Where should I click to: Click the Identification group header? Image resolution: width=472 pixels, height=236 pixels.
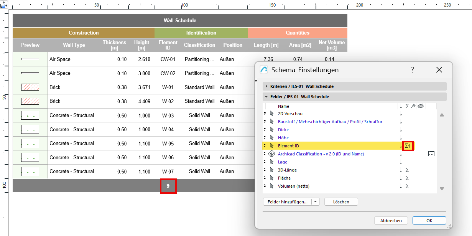(201, 33)
